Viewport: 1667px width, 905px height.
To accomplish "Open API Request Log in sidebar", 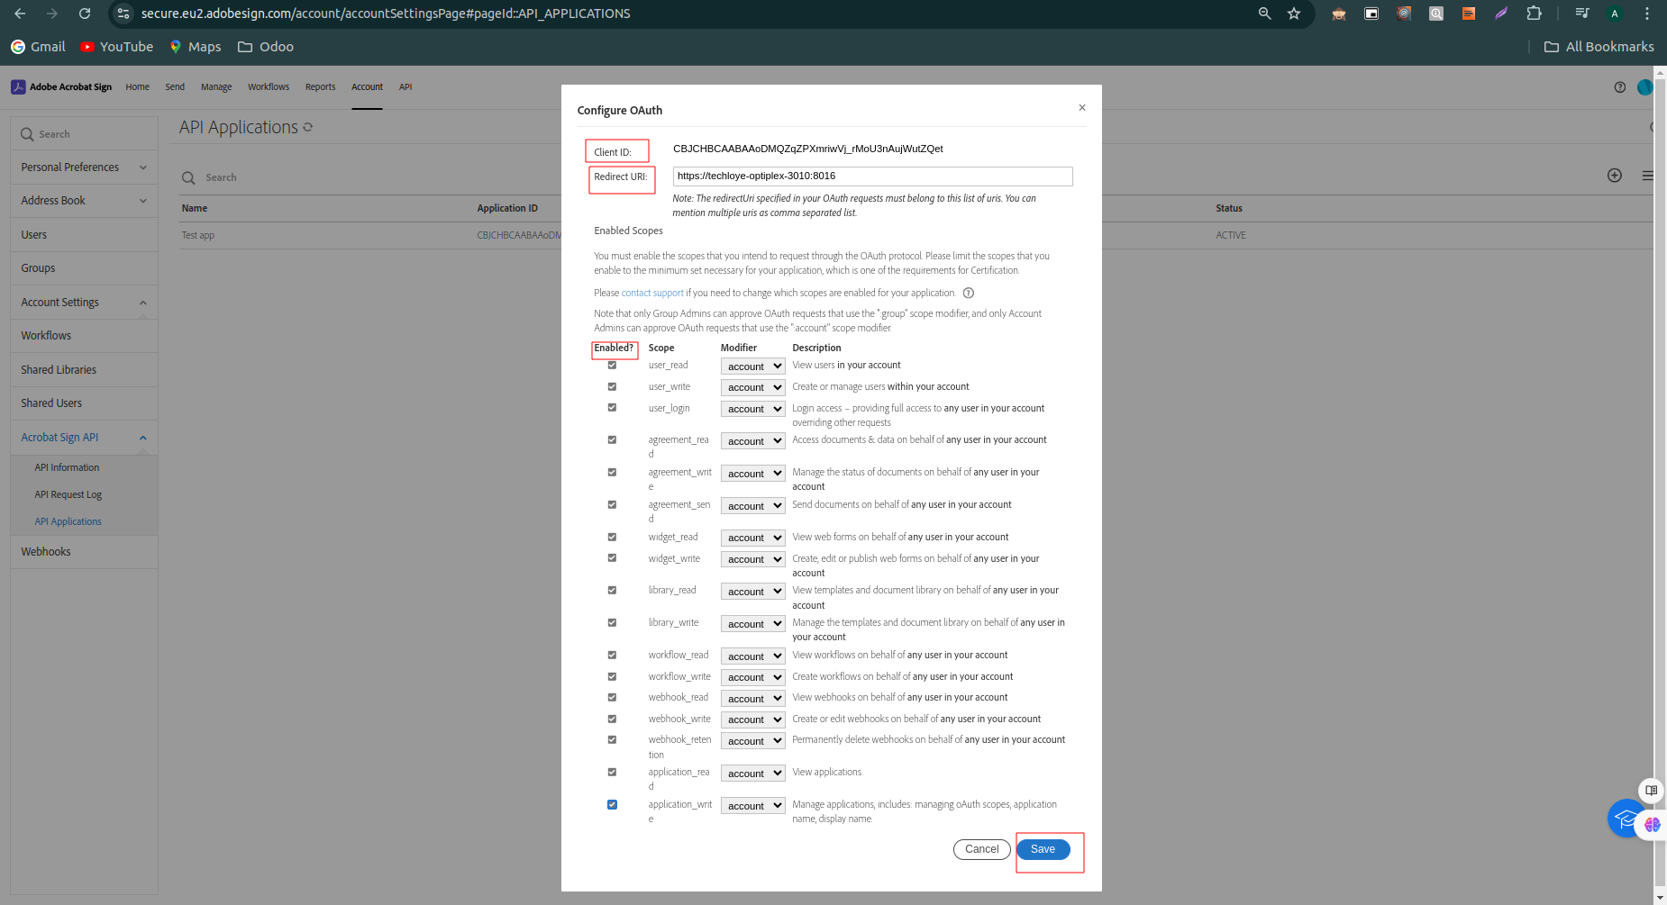I will click(x=68, y=494).
